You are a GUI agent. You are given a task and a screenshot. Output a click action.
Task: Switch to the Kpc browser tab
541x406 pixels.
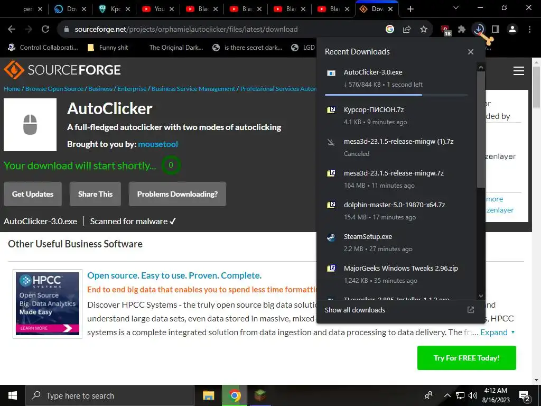point(114,9)
